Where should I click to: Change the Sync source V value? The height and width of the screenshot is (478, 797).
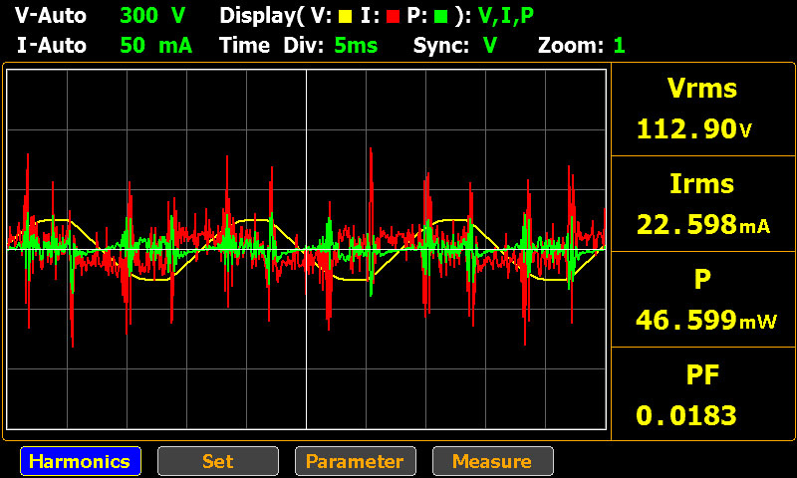tap(490, 46)
